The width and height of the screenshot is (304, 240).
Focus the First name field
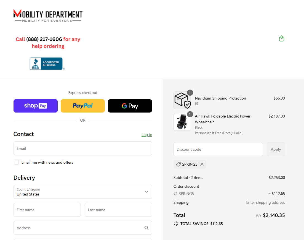coord(47,210)
